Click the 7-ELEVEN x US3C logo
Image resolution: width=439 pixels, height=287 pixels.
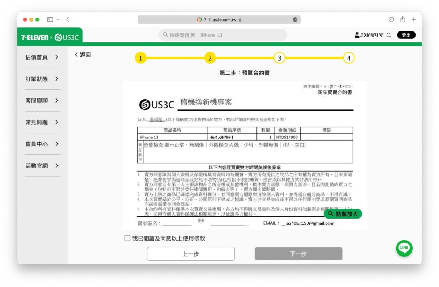(x=49, y=37)
